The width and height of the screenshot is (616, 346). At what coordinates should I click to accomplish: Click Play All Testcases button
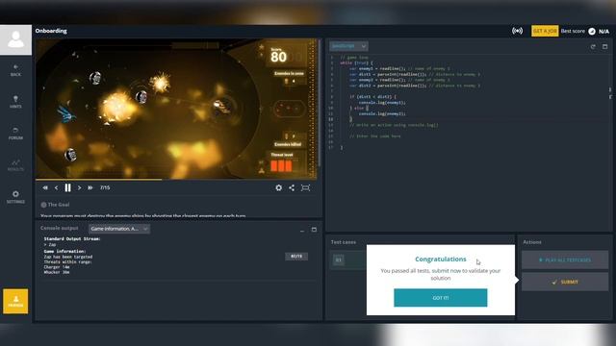[565, 260]
